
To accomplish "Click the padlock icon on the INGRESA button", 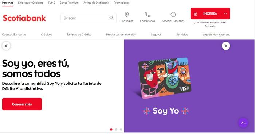I will 196,14.
